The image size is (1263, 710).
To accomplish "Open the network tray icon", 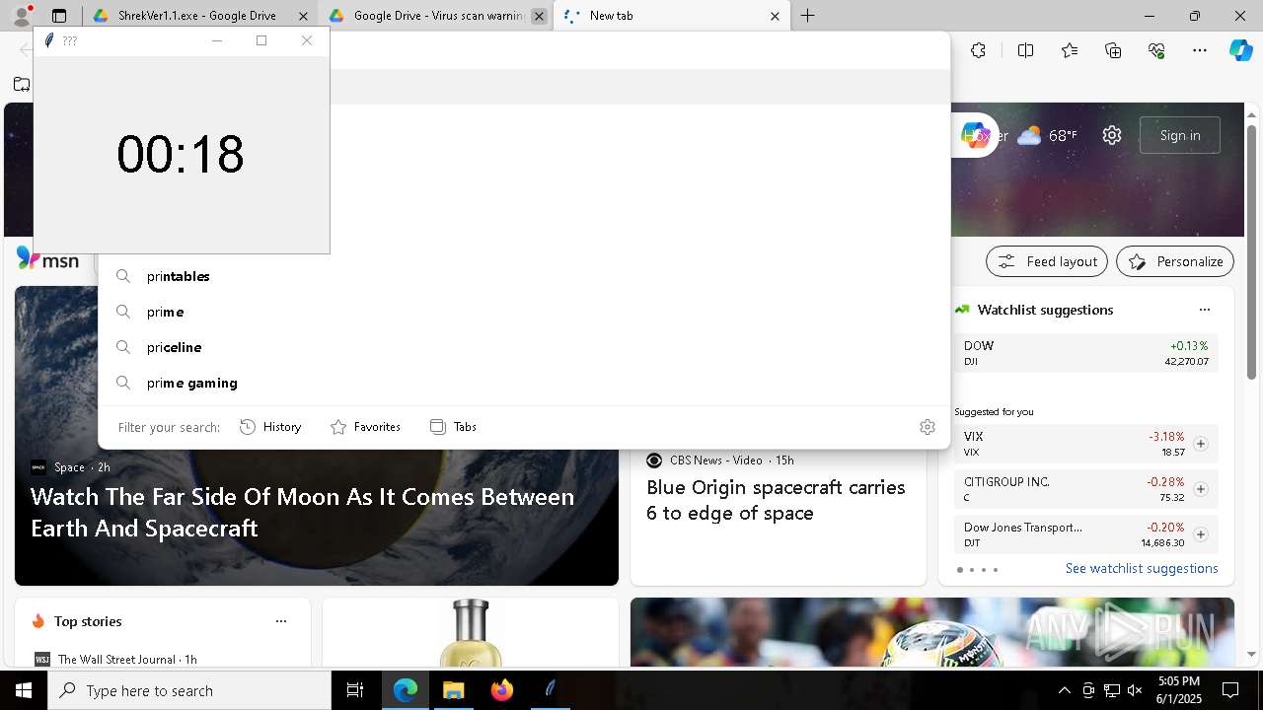I will (1111, 690).
